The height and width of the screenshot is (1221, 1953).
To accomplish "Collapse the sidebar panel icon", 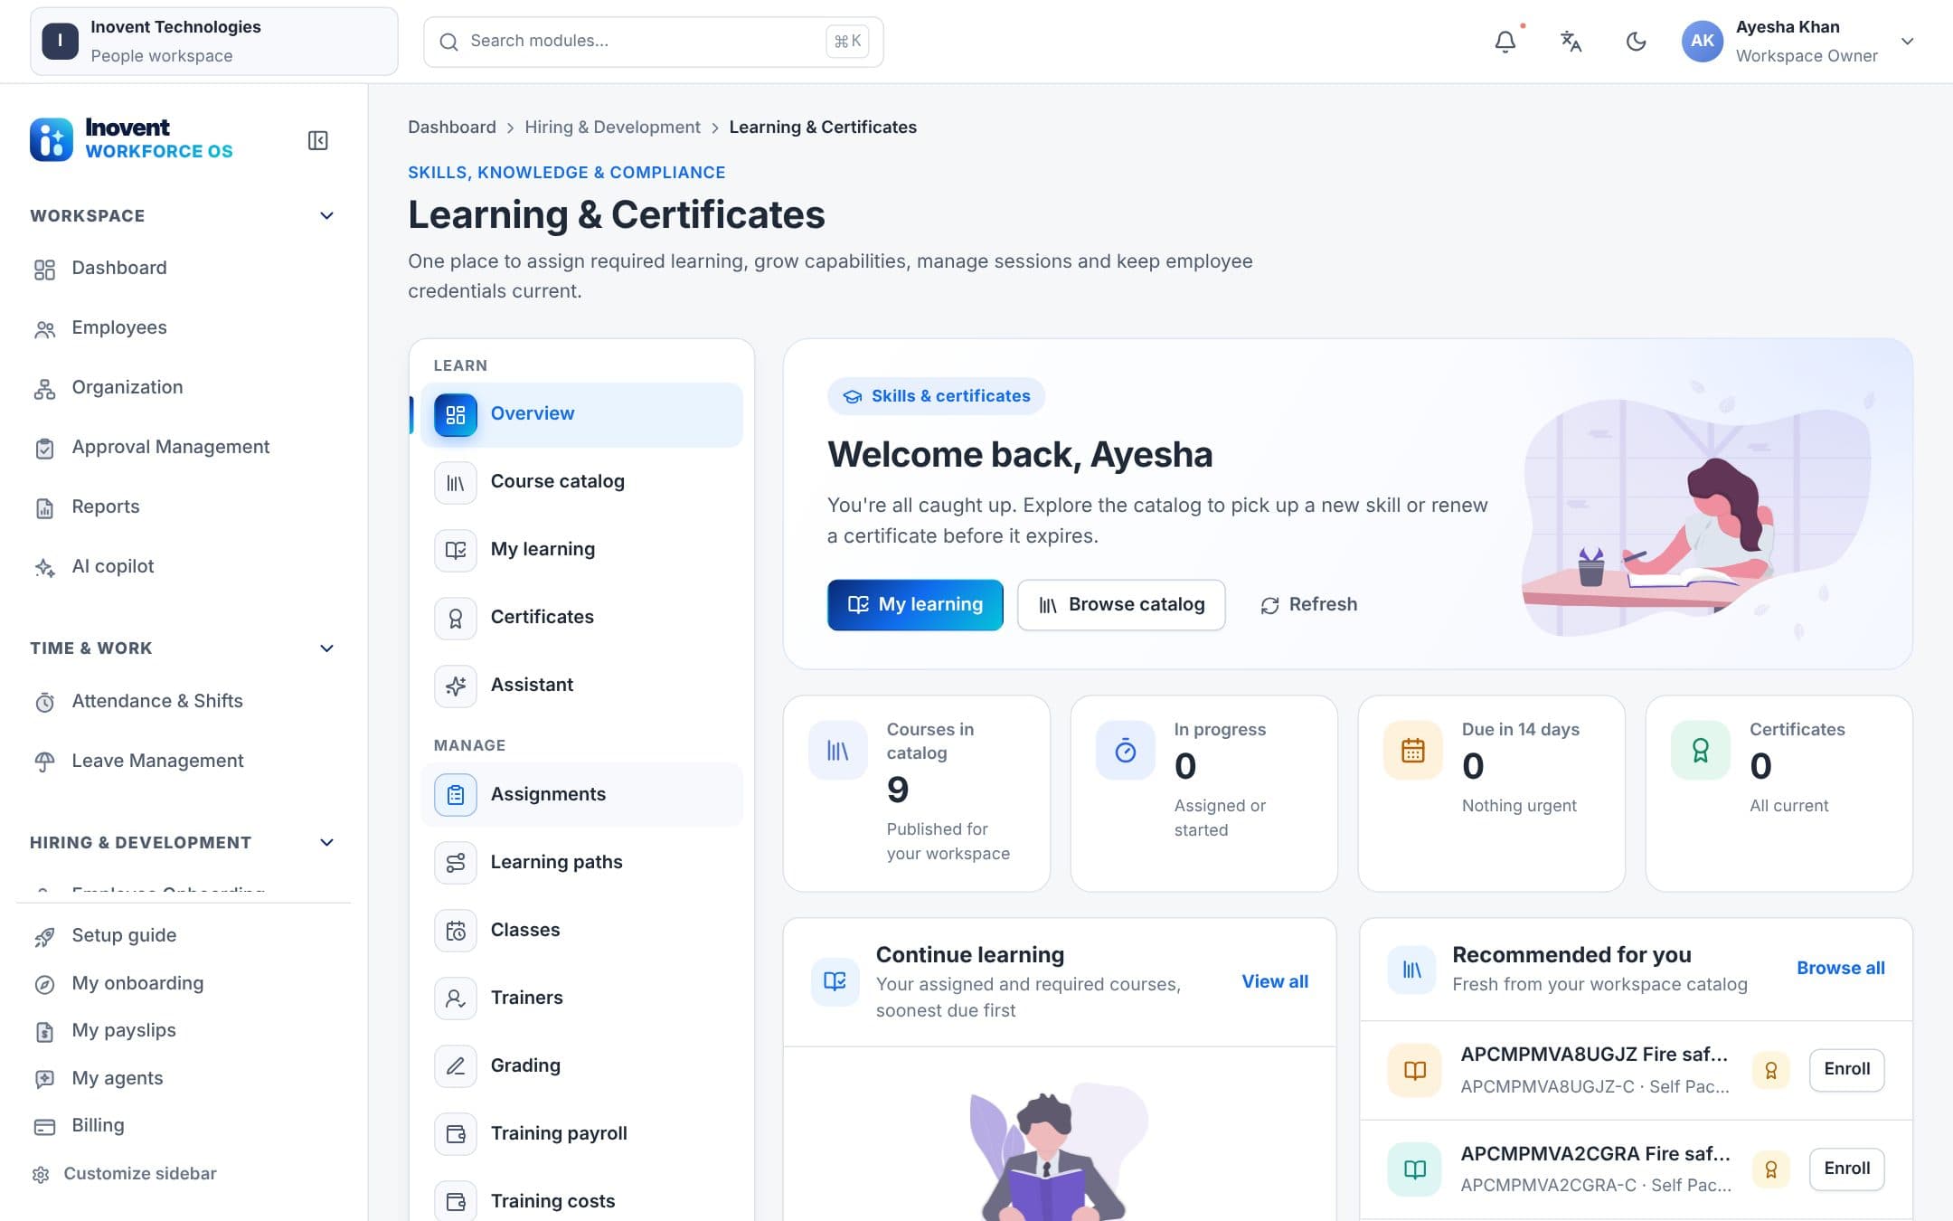I will click(317, 140).
